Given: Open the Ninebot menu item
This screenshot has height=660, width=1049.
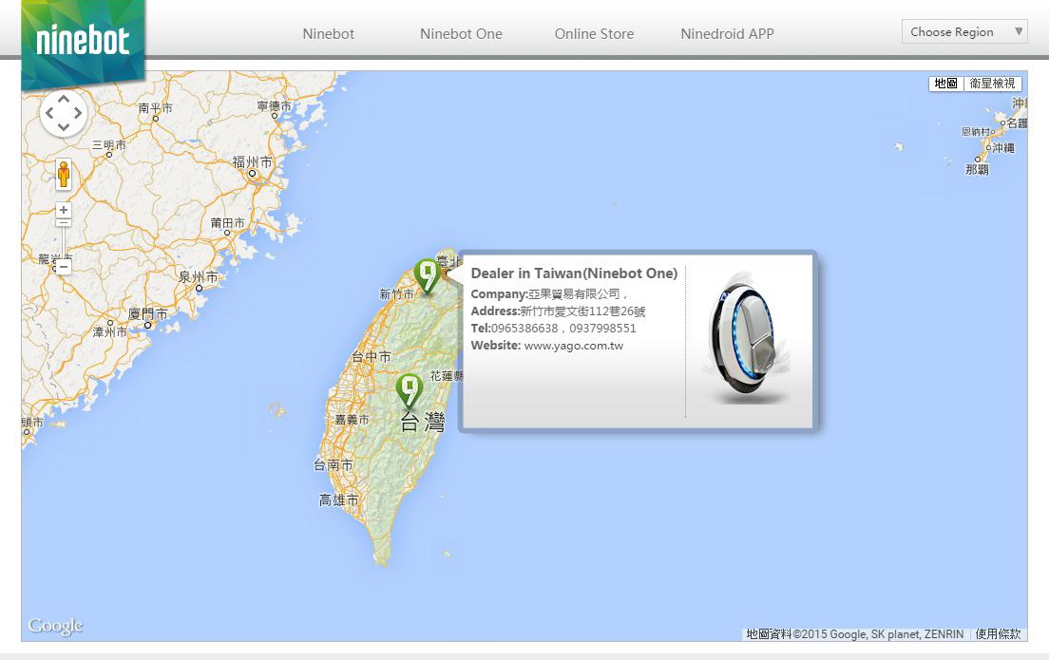Looking at the screenshot, I should pyautogui.click(x=329, y=34).
